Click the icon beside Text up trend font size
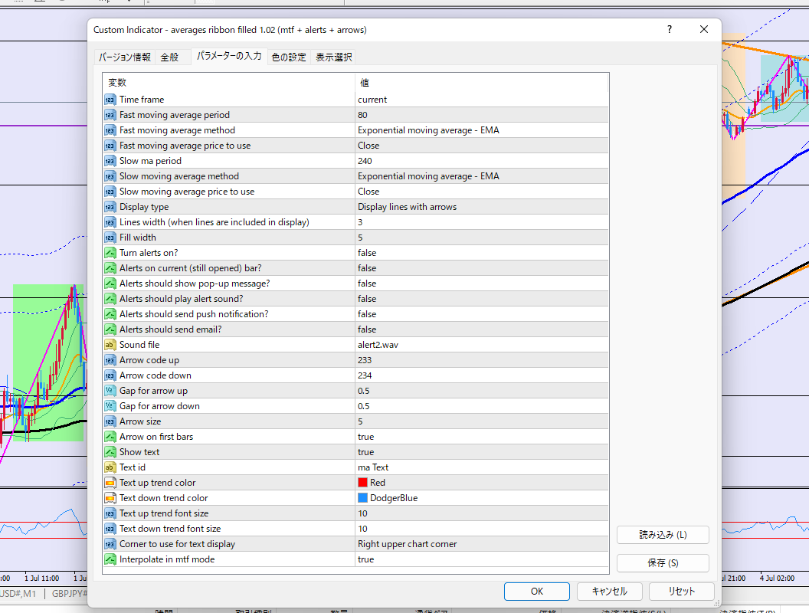The image size is (809, 613). click(110, 513)
